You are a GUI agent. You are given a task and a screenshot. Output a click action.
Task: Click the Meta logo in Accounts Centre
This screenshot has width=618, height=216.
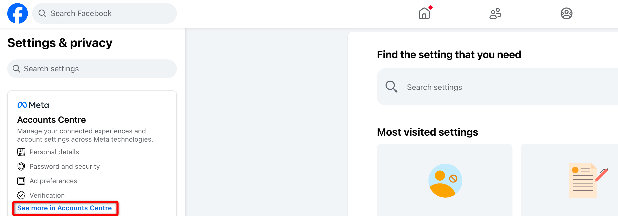click(x=33, y=105)
